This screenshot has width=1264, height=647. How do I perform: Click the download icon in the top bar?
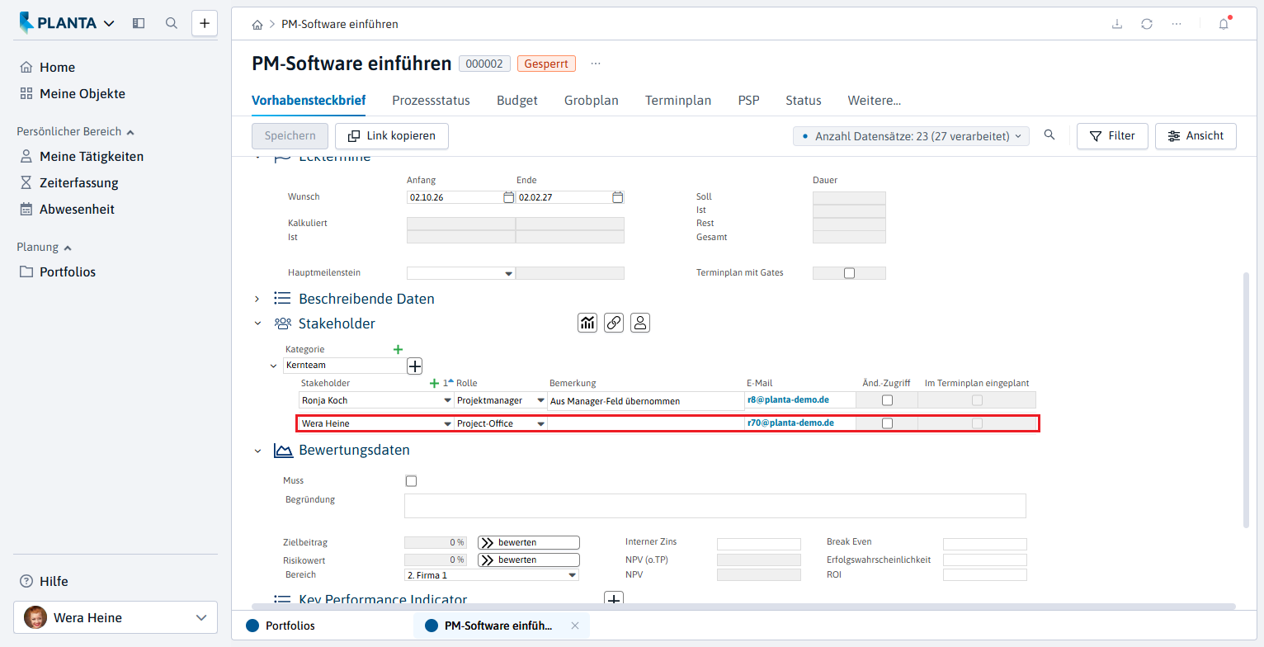point(1117,24)
